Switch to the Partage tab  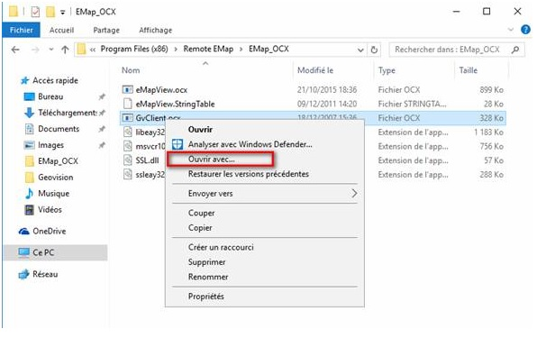[106, 30]
